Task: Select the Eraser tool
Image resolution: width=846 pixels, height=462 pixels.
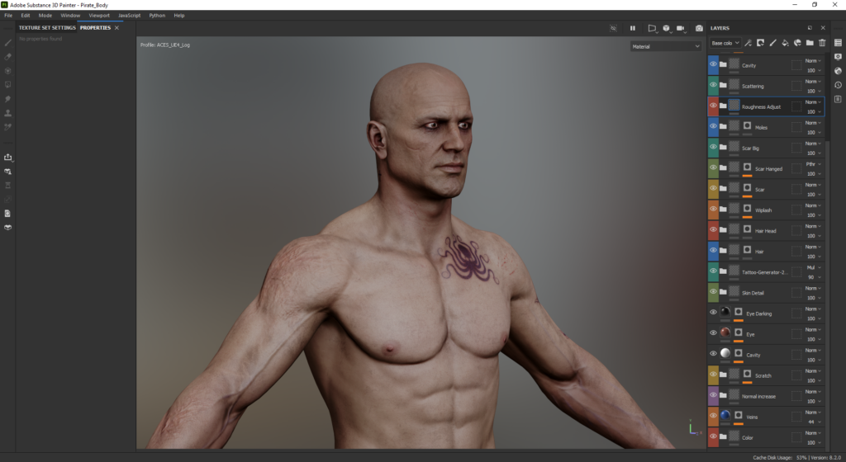Action: 8,57
